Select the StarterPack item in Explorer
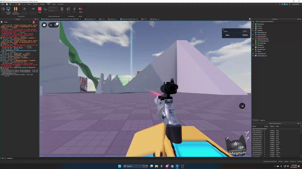Screen dimensions: 302x169 [x=261, y=47]
